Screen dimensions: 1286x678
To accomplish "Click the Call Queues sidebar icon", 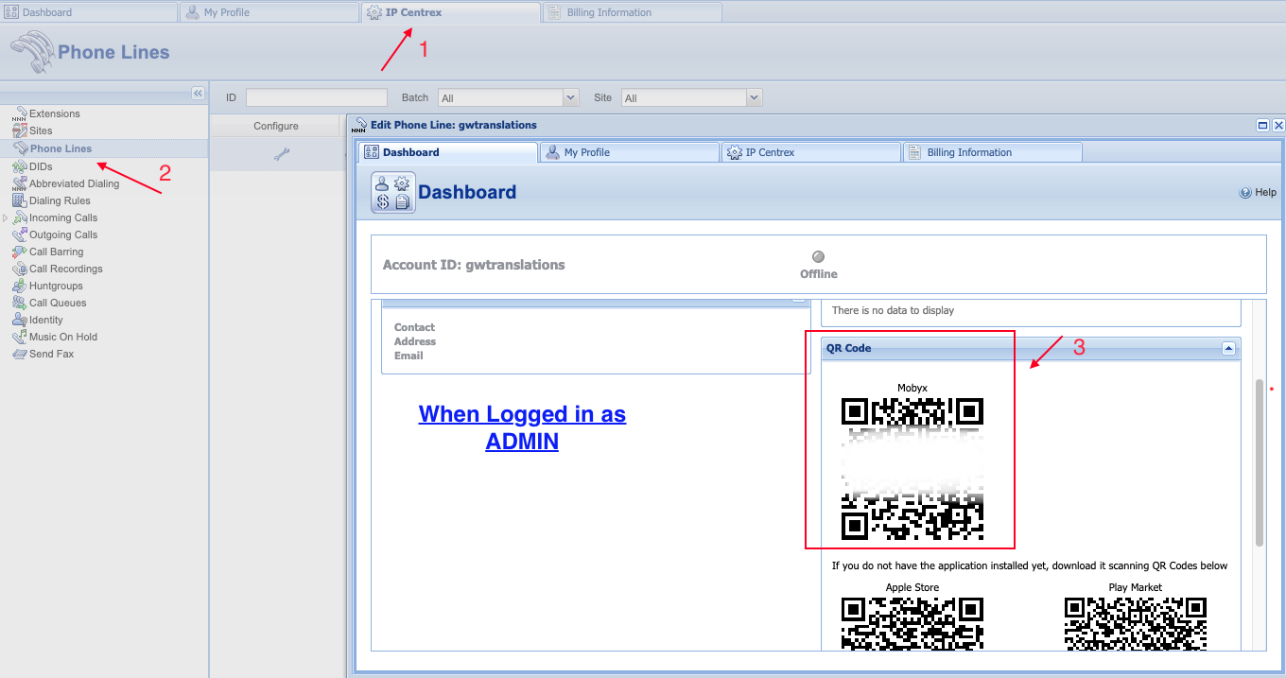I will coord(20,303).
